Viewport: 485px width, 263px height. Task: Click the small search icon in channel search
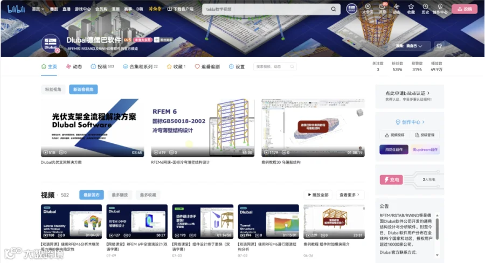click(x=292, y=66)
